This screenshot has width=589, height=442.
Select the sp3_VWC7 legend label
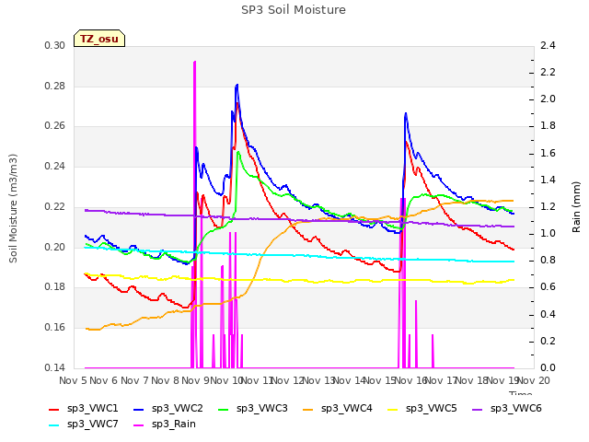pos(92,425)
